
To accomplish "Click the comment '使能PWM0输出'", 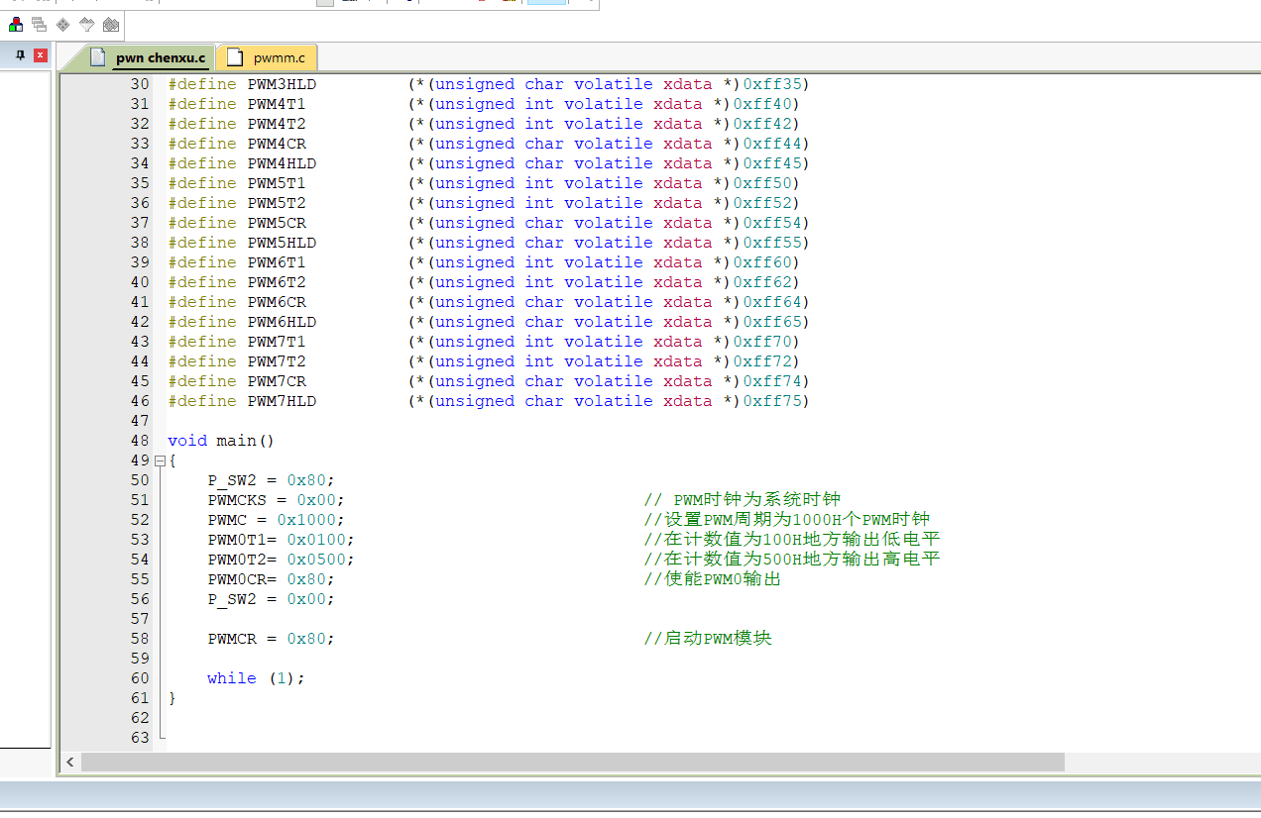I will pos(722,579).
